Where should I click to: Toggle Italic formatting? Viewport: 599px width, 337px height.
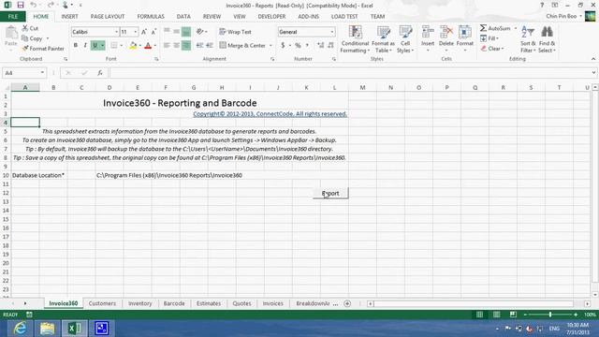point(85,45)
